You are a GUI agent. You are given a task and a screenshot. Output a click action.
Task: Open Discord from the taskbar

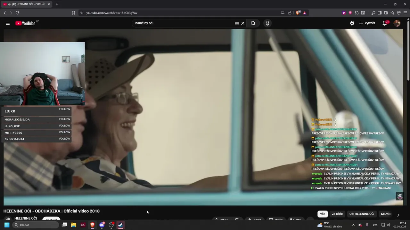[x=102, y=225]
